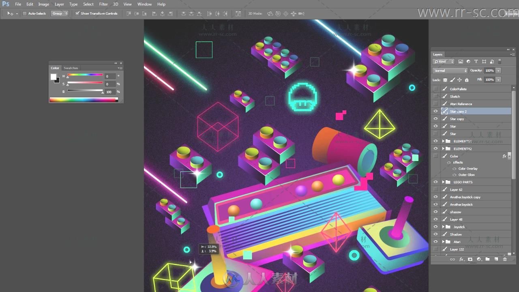The width and height of the screenshot is (519, 292).
Task: Create new fill or adjustment layer
Action: [479, 260]
